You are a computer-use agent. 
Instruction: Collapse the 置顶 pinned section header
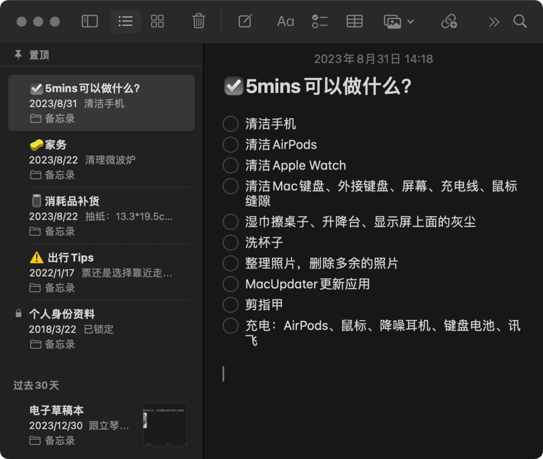coord(39,55)
